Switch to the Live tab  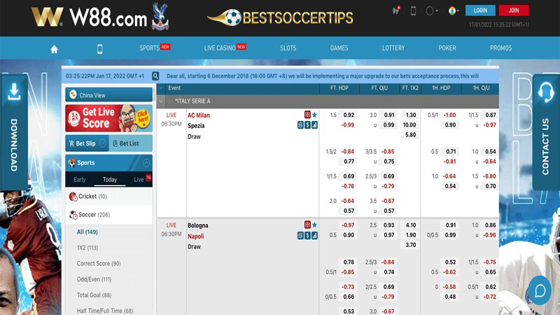pos(139,179)
